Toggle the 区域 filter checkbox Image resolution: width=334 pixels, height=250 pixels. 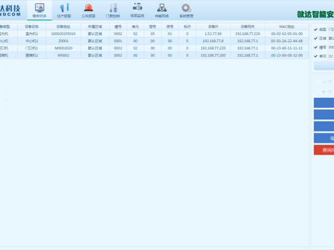pos(316,38)
